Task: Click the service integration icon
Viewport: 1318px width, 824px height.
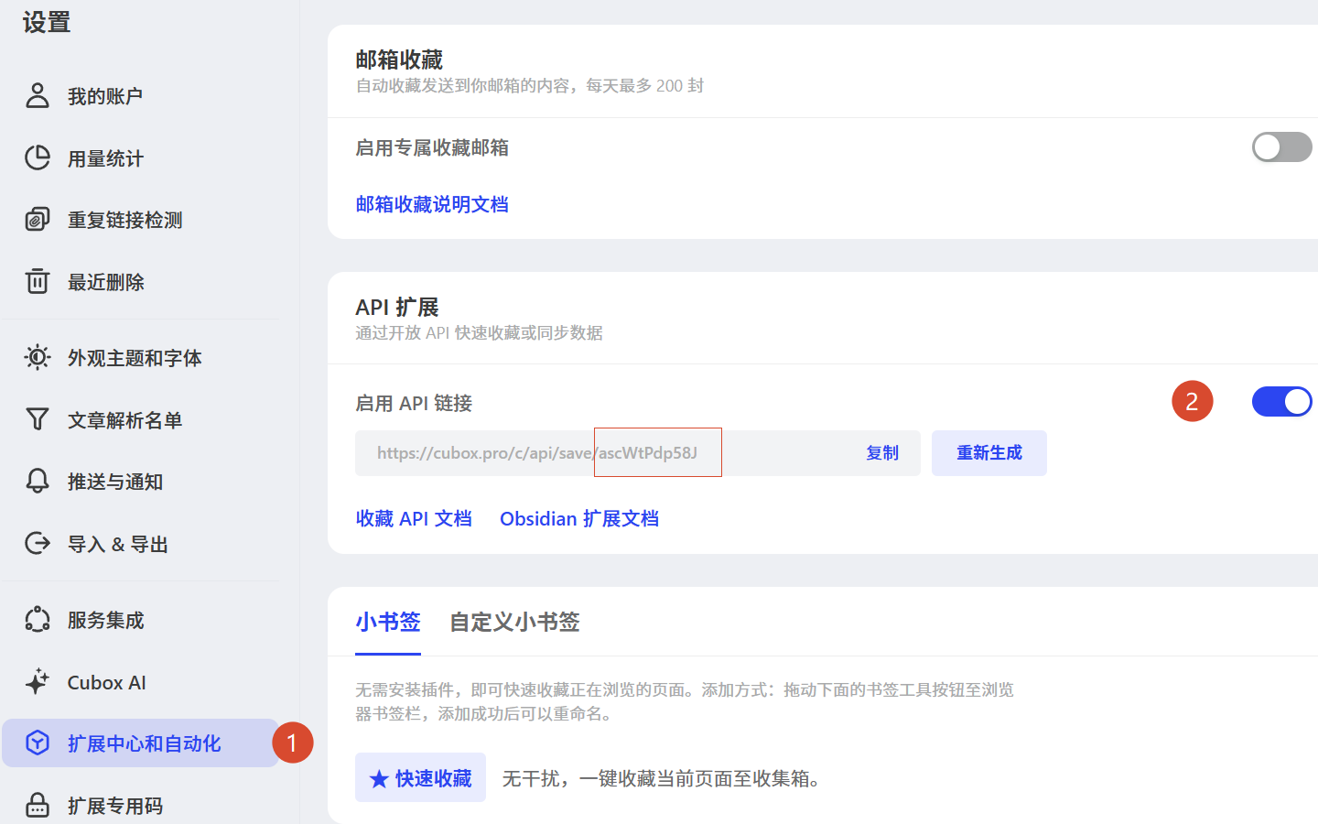Action: 38,620
